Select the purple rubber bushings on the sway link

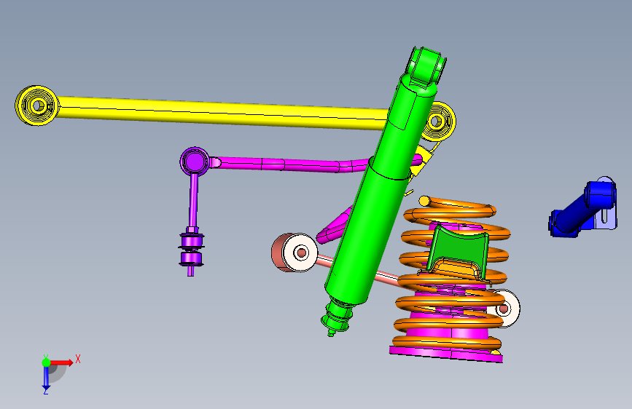point(191,250)
